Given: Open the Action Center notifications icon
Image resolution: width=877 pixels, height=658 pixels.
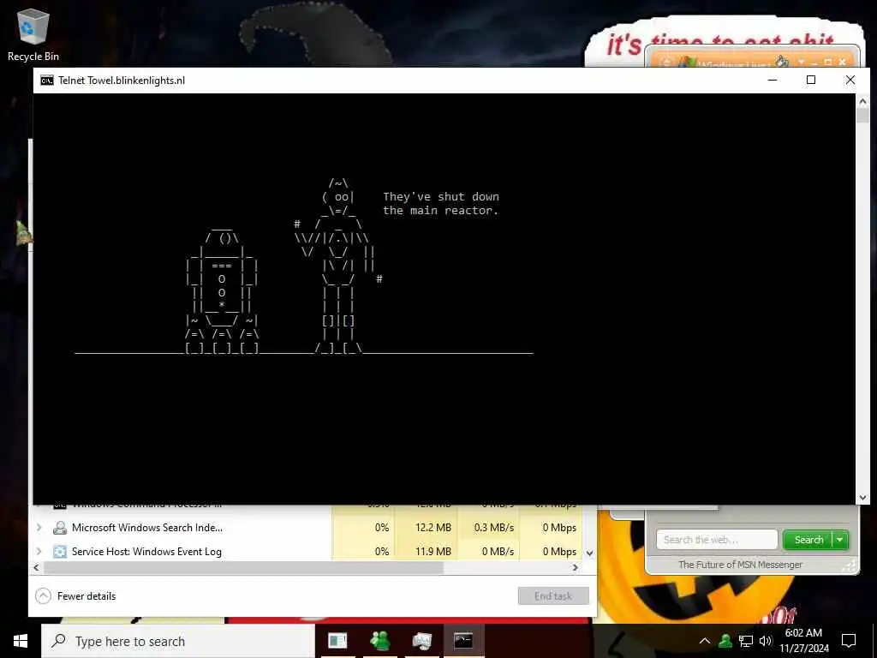Looking at the screenshot, I should [849, 641].
